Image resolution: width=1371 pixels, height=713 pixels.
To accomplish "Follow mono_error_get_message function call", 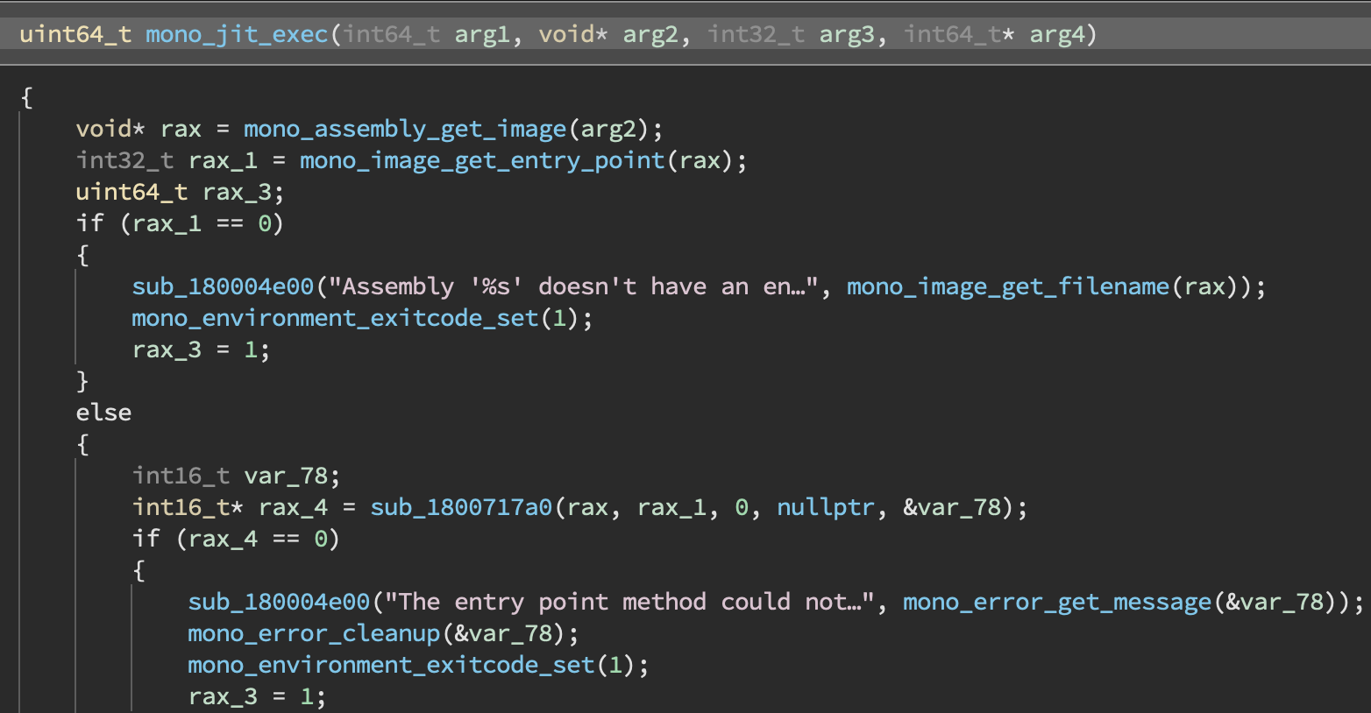I will pyautogui.click(x=1057, y=602).
